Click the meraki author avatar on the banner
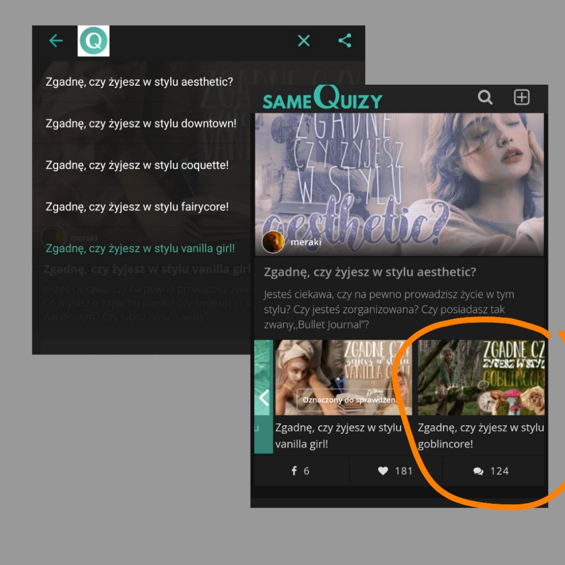Image resolution: width=565 pixels, height=565 pixels. click(273, 243)
